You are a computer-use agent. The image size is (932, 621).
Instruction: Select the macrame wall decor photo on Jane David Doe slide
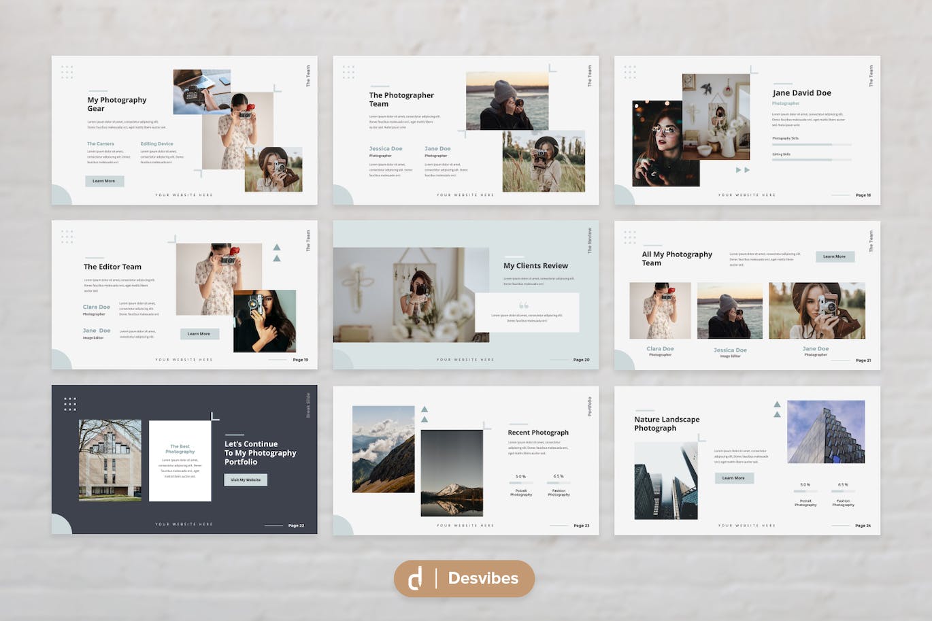(716, 117)
